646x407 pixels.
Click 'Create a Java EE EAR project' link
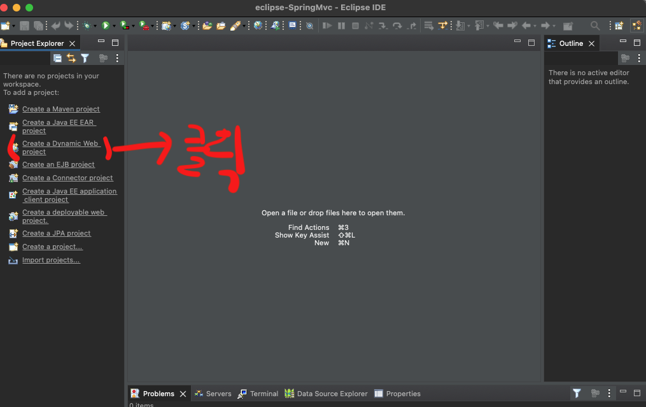coord(59,127)
